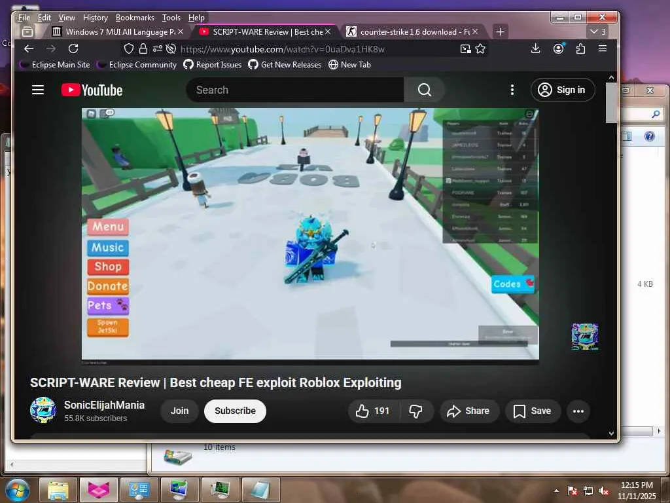Open the History menu
Image resolution: width=670 pixels, height=503 pixels.
click(96, 18)
